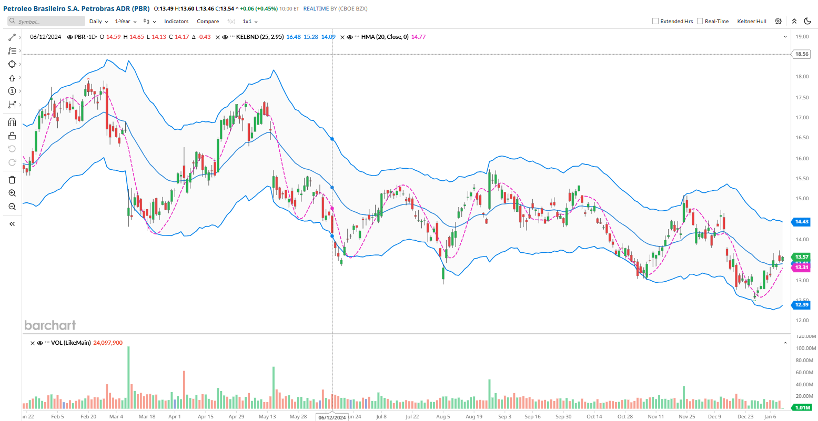Open the Indicators menu
This screenshot has width=818, height=421.
[176, 22]
